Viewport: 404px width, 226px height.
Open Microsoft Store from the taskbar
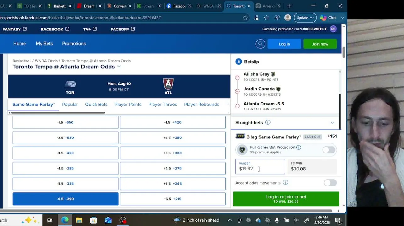click(93, 220)
